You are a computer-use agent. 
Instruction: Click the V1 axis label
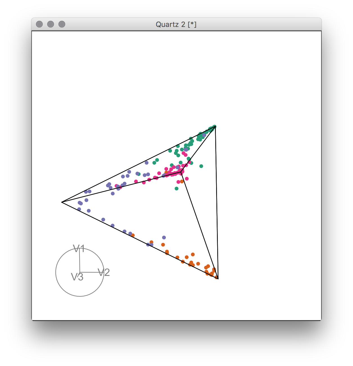tap(79, 248)
